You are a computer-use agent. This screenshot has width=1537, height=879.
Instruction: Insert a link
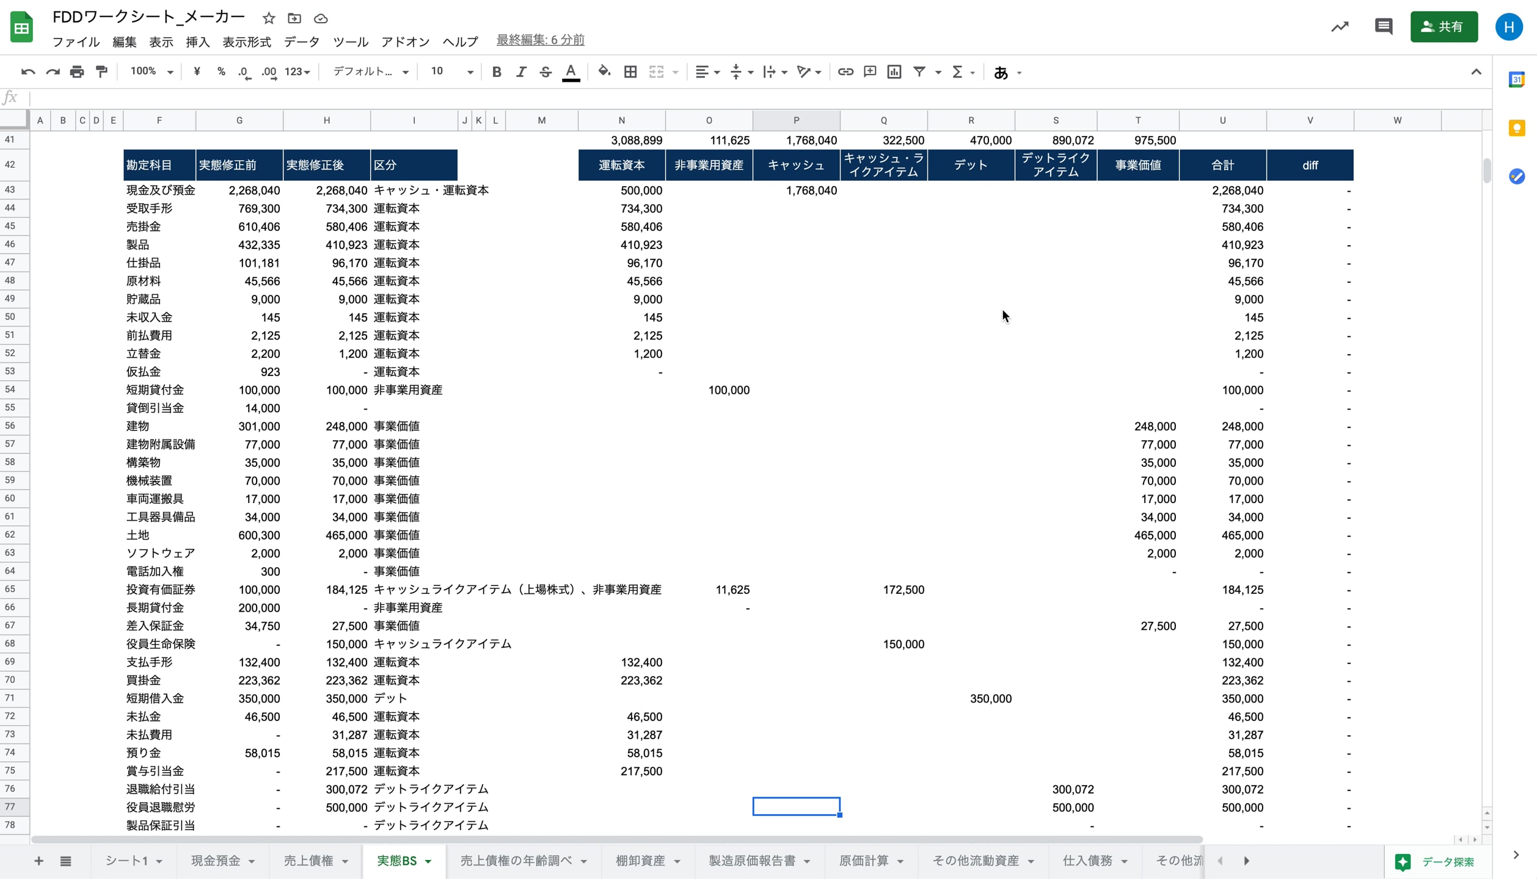[x=845, y=71]
